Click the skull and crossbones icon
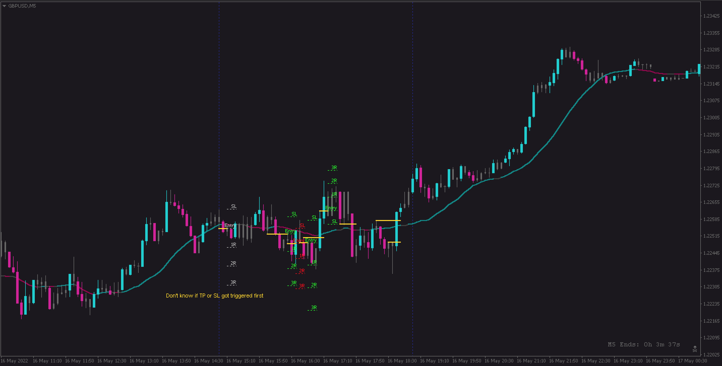This screenshot has height=366, width=722. tap(695, 349)
